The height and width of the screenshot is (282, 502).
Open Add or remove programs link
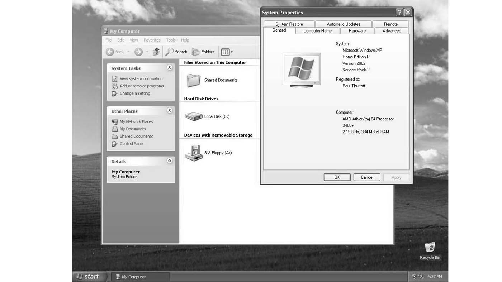coord(142,86)
